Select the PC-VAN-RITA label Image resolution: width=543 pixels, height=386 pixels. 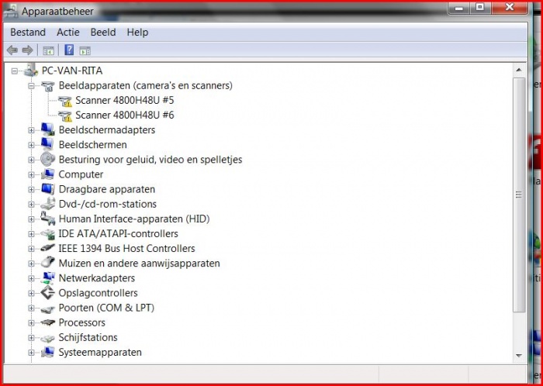[x=72, y=71]
